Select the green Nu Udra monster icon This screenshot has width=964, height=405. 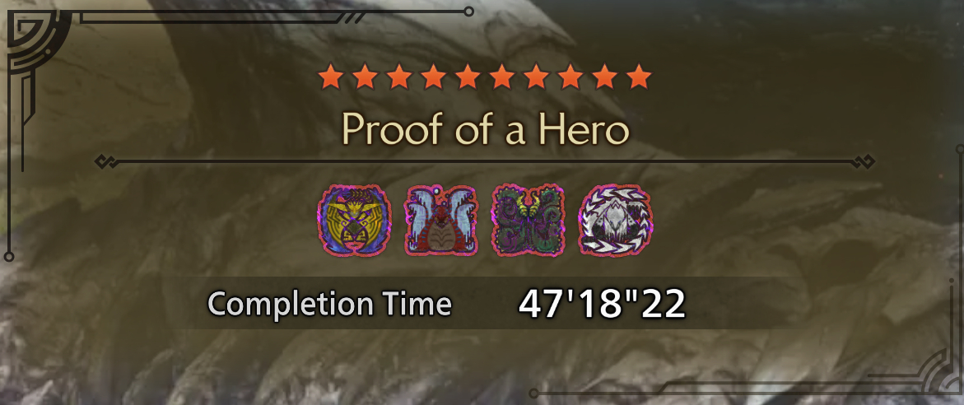tap(529, 220)
